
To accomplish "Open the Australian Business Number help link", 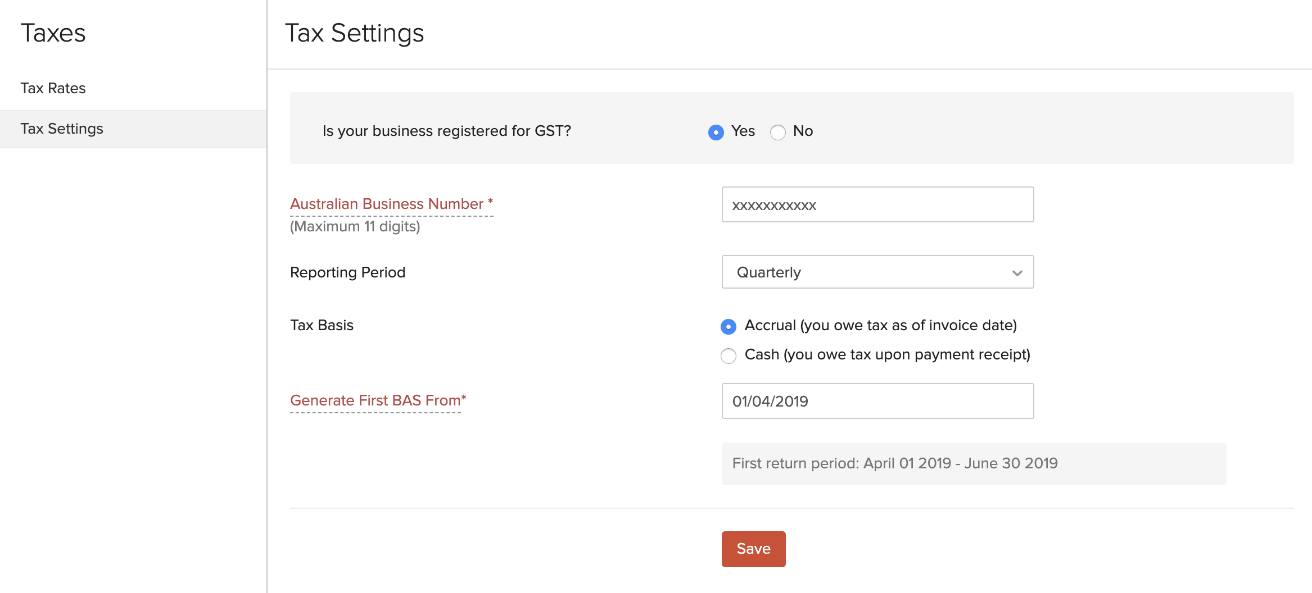I will click(x=390, y=204).
